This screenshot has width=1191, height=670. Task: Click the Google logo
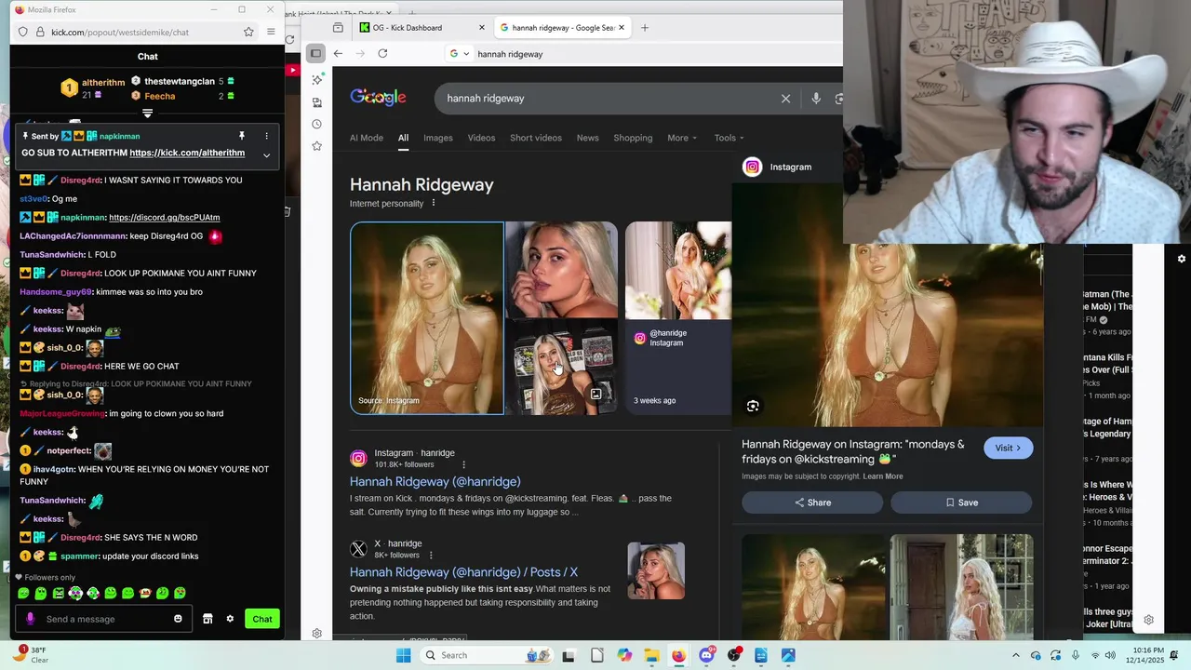coord(378,97)
